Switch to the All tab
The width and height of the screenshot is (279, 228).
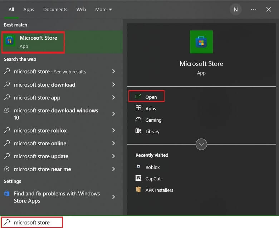[x=11, y=9]
